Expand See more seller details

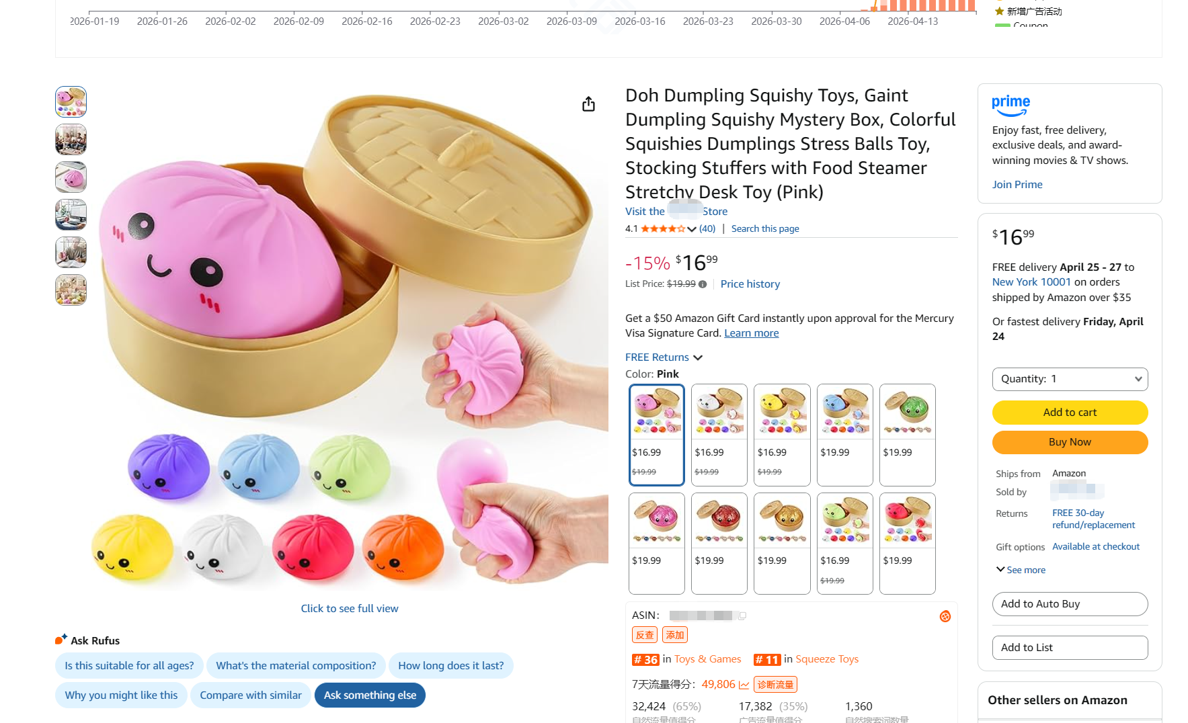(x=1021, y=570)
